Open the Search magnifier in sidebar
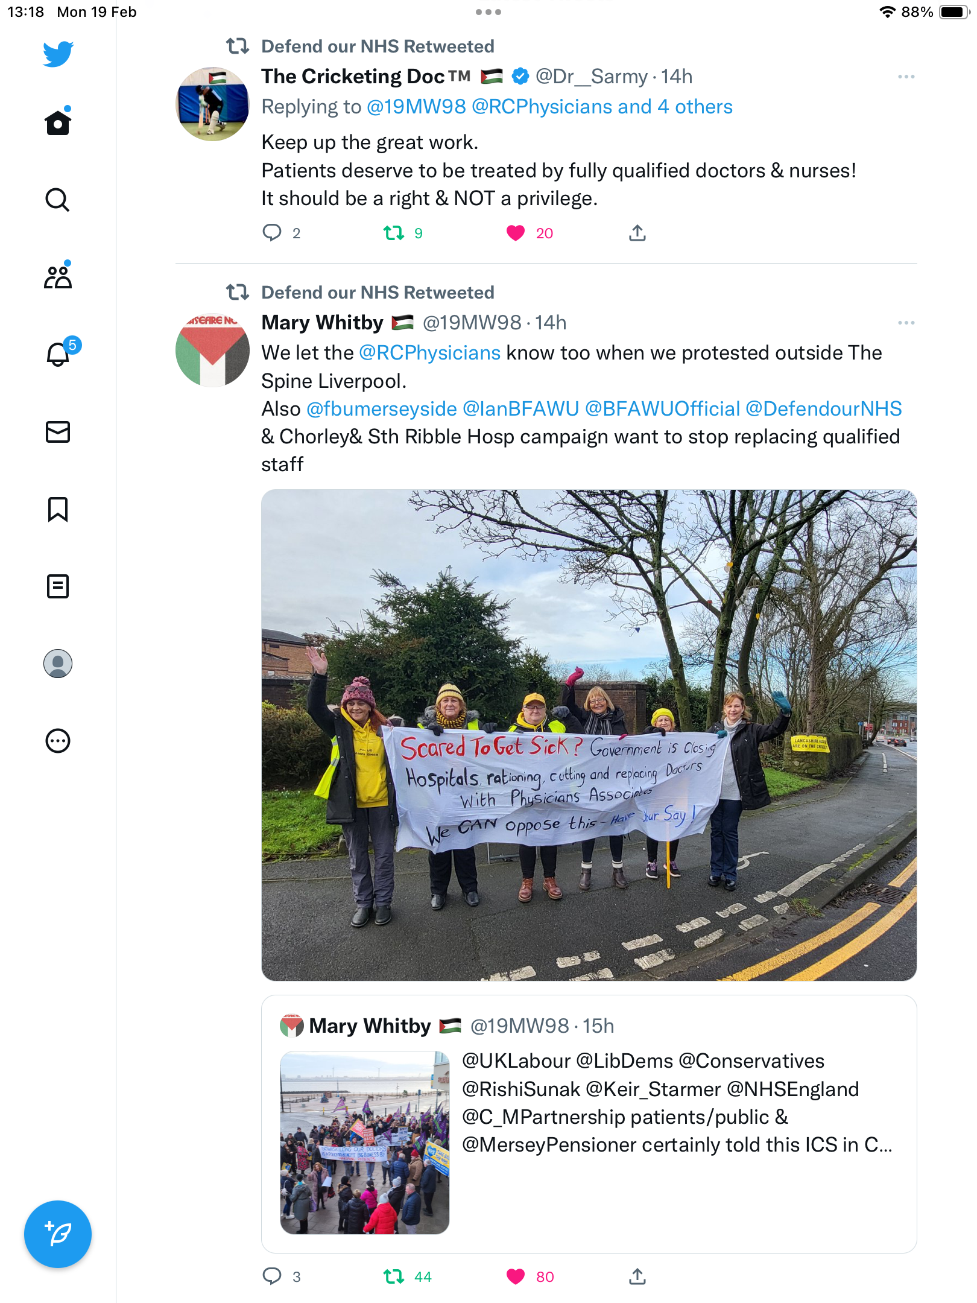This screenshot has width=977, height=1303. (58, 200)
